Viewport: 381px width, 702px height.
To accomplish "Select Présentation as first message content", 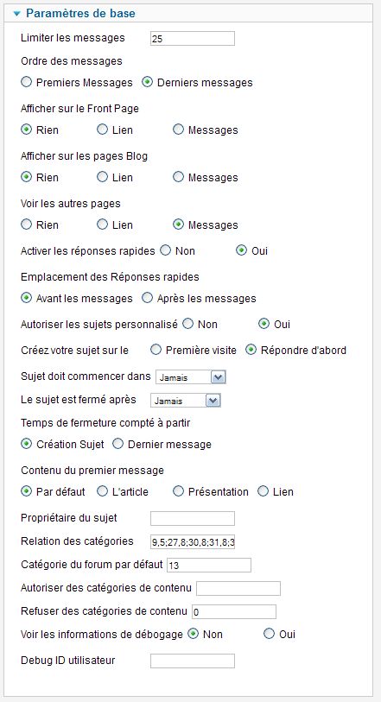I will click(178, 491).
